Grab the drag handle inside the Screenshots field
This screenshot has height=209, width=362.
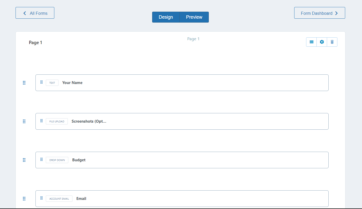tap(41, 121)
